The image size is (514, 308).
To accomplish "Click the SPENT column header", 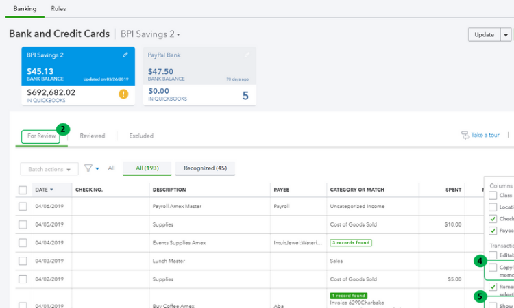I will pos(454,190).
